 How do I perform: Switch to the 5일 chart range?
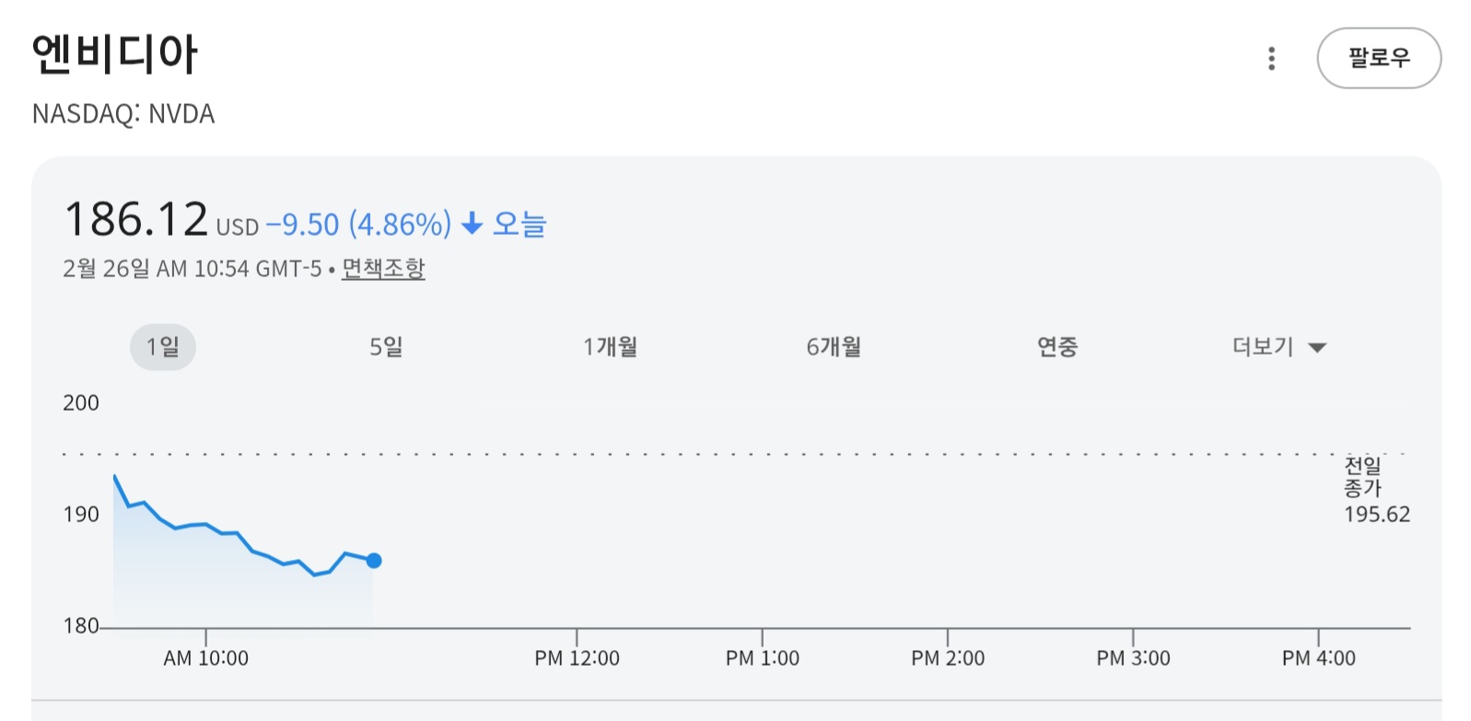[386, 347]
